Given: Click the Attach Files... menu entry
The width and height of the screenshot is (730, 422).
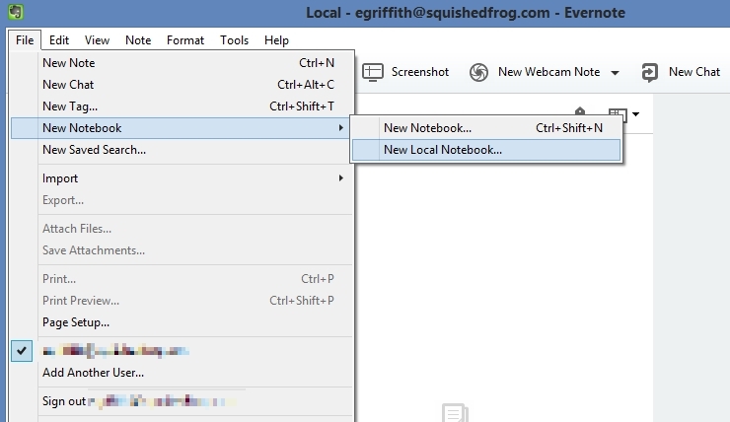Looking at the screenshot, I should (x=182, y=229).
